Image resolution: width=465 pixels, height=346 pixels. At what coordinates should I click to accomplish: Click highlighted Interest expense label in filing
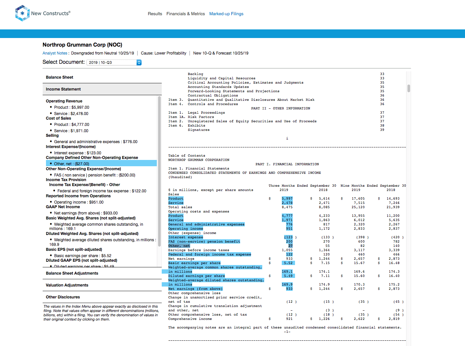pyautogui.click(x=186, y=237)
